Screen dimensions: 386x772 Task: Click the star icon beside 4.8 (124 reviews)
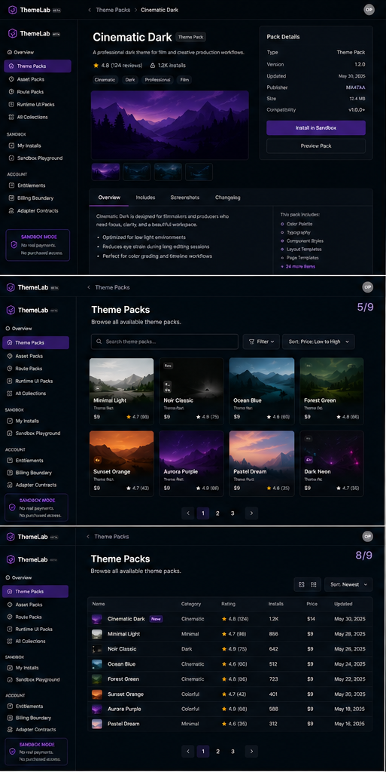point(96,65)
